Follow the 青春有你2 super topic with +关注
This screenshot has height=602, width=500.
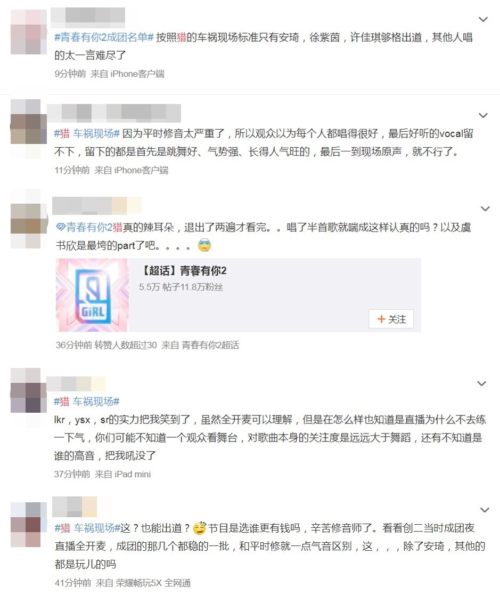(x=391, y=319)
